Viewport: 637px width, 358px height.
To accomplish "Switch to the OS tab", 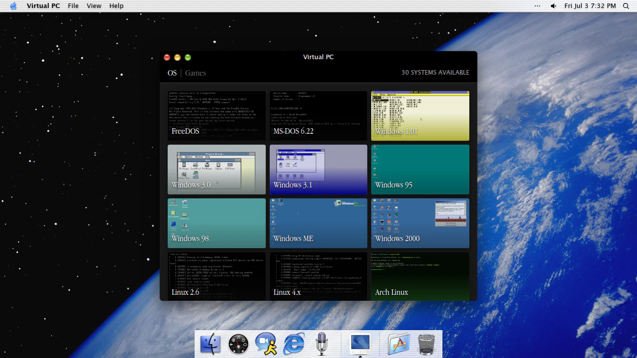I will pyautogui.click(x=172, y=73).
